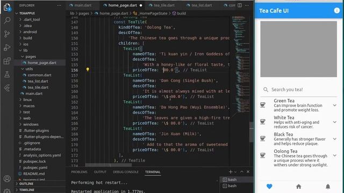Close the terminal panel
This screenshot has height=193, width=344.
(248, 172)
